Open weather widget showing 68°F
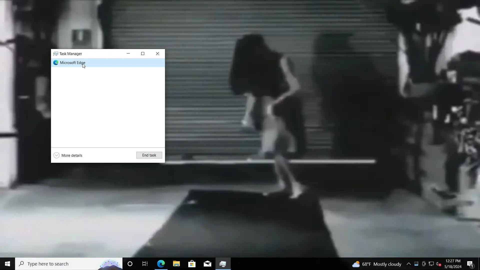The width and height of the screenshot is (480, 270). [376, 264]
